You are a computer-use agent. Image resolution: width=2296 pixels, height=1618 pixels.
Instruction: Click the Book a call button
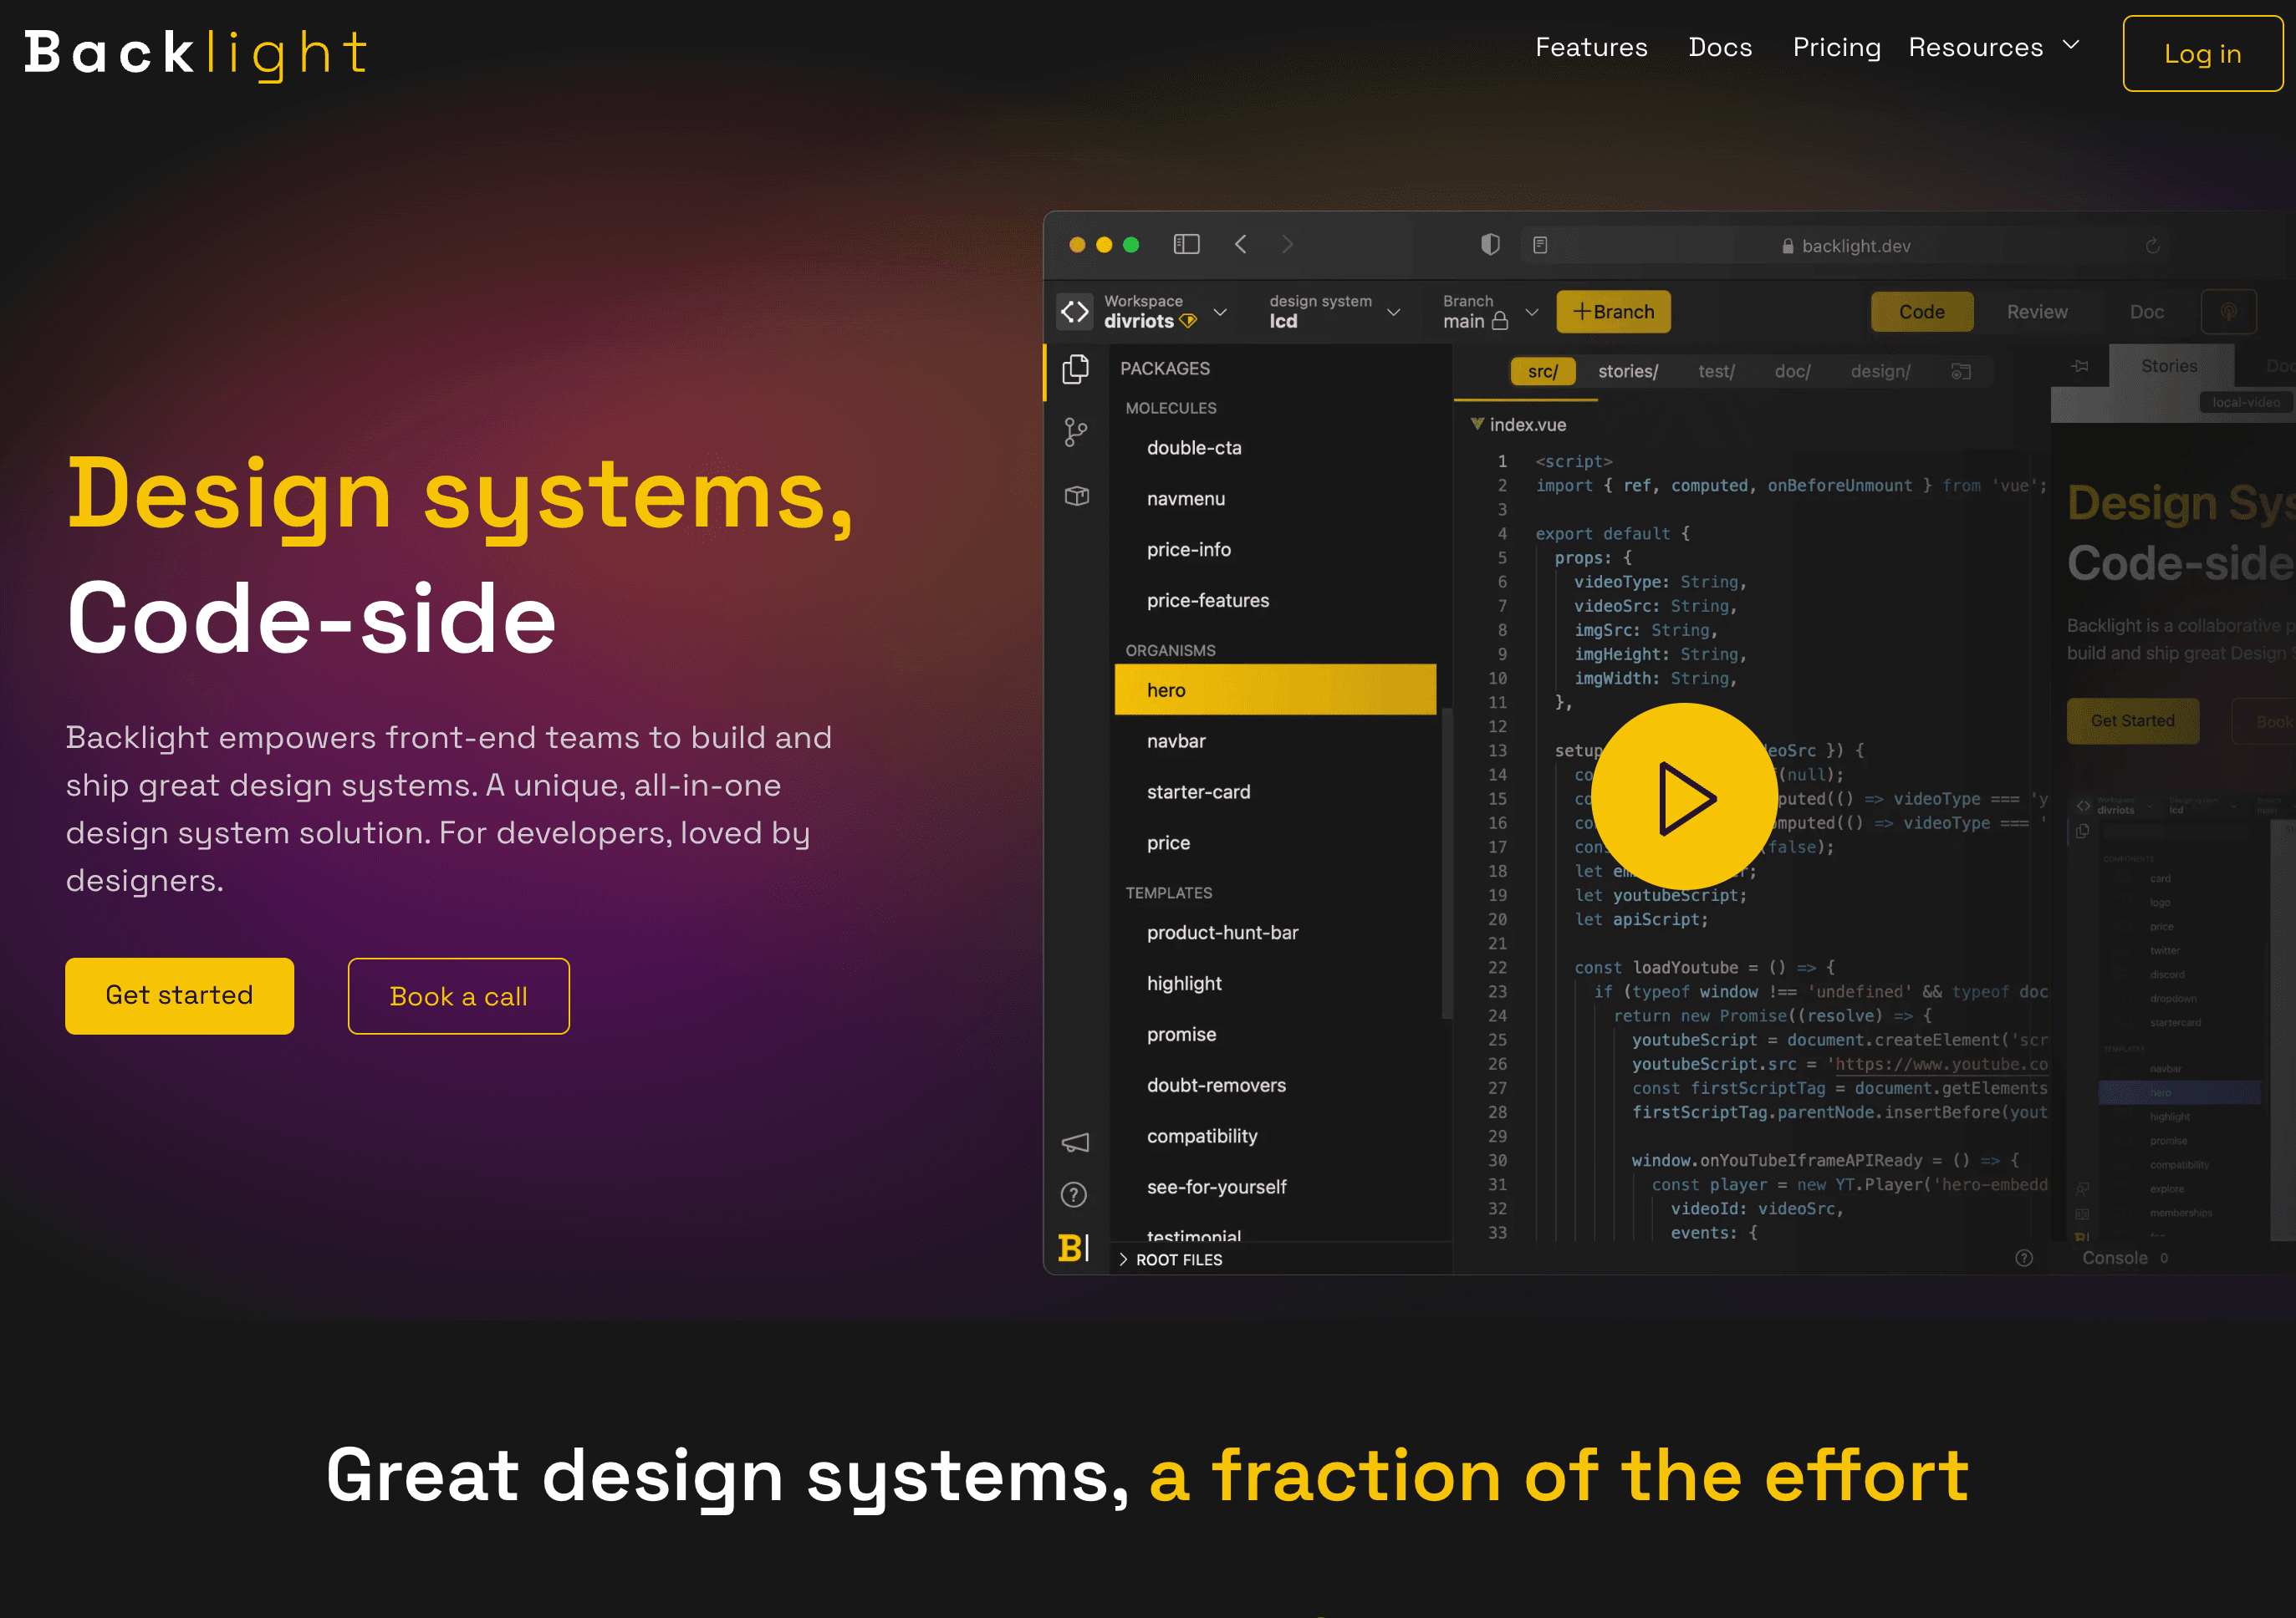click(x=459, y=995)
